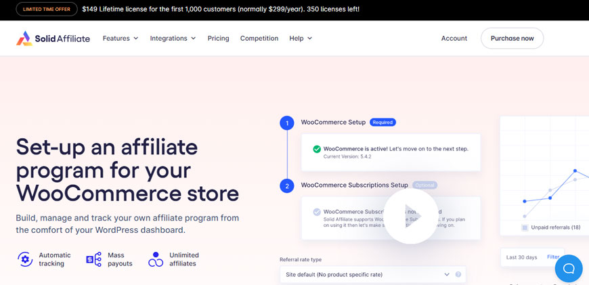Click the Build, manage and track subheading
The height and width of the screenshot is (285, 589).
(x=127, y=224)
